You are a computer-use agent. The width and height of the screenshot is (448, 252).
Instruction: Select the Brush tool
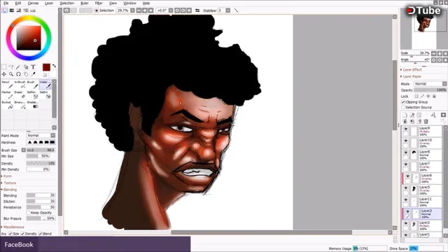(x=32, y=85)
